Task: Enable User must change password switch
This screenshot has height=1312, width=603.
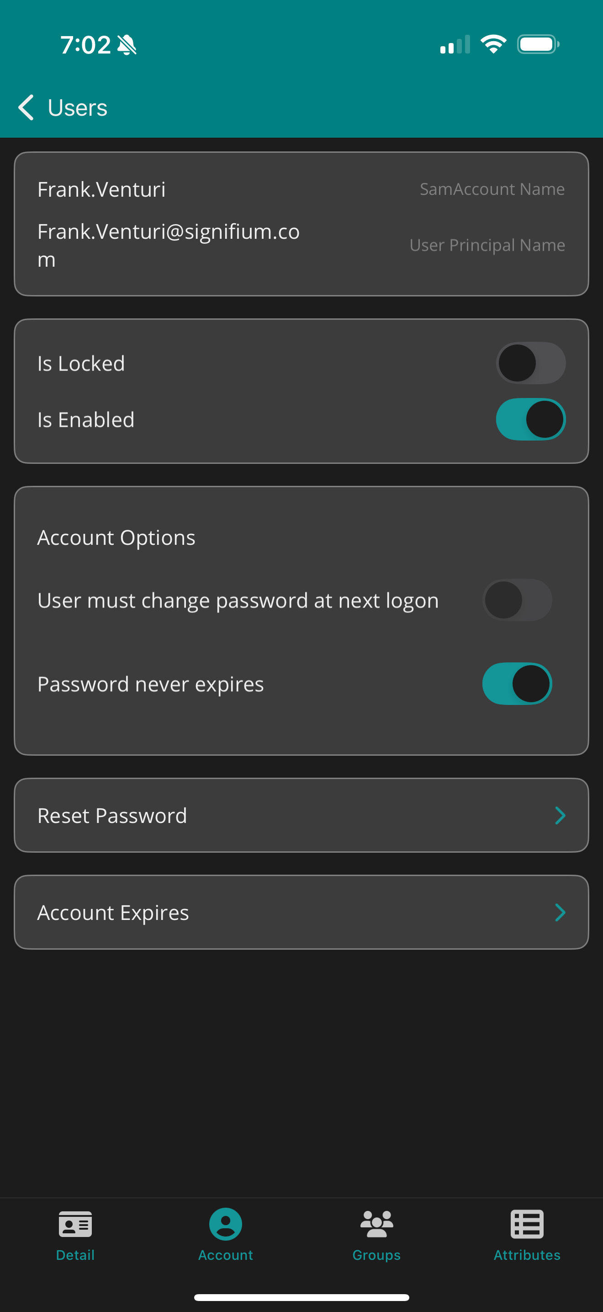Action: 517,600
